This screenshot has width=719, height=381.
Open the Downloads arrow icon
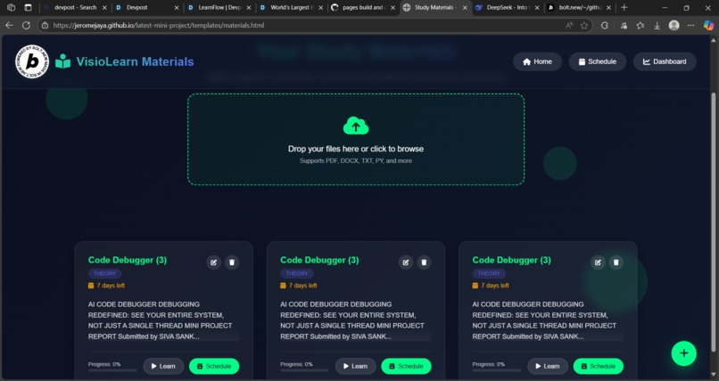pyautogui.click(x=657, y=25)
